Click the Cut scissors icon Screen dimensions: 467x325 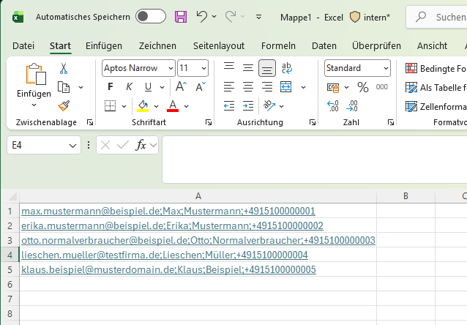(64, 68)
